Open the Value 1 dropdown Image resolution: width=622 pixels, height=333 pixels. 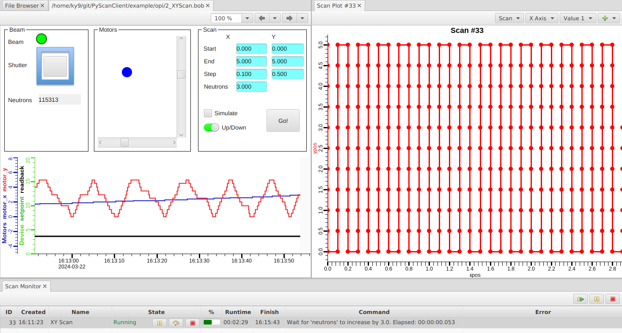[578, 18]
